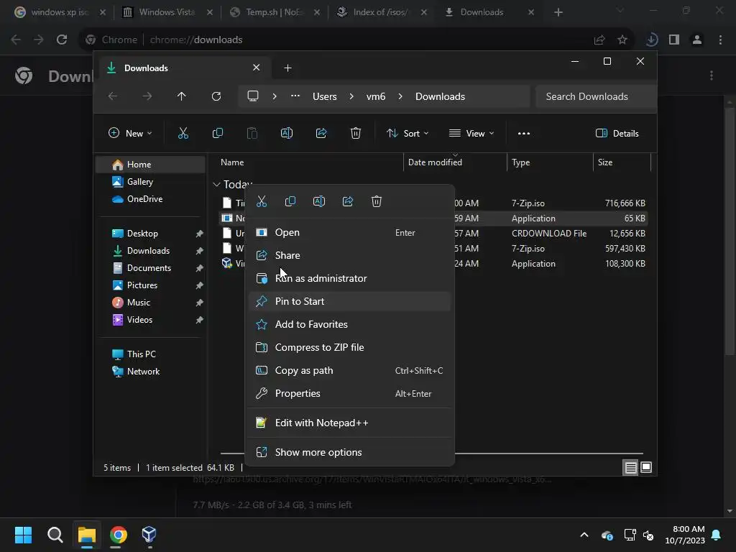Select Open in context menu

click(x=350, y=232)
